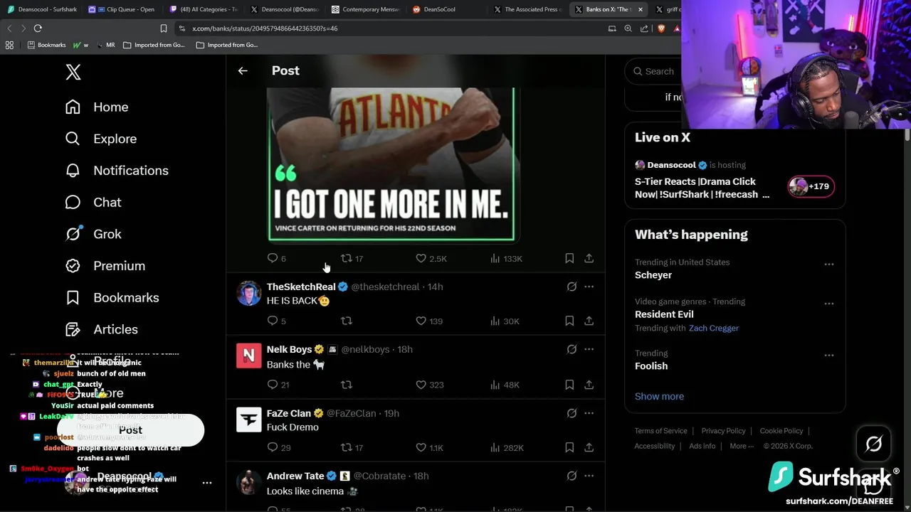This screenshot has height=512, width=911.
Task: Open more options on FaZe Clan comment
Action: coord(589,413)
